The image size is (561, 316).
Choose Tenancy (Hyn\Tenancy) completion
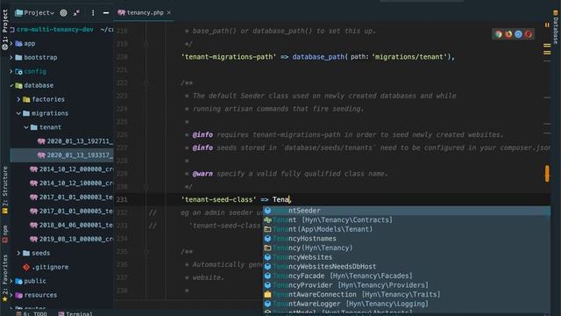(407, 248)
